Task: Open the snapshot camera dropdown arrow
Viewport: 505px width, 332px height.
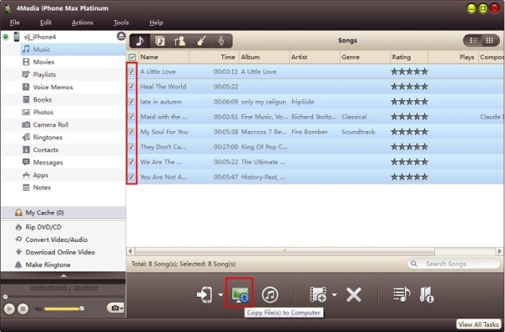Action: 121,308
